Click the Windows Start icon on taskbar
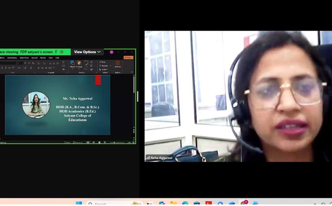Screen dimensions: 332x206 (x=79, y=203)
